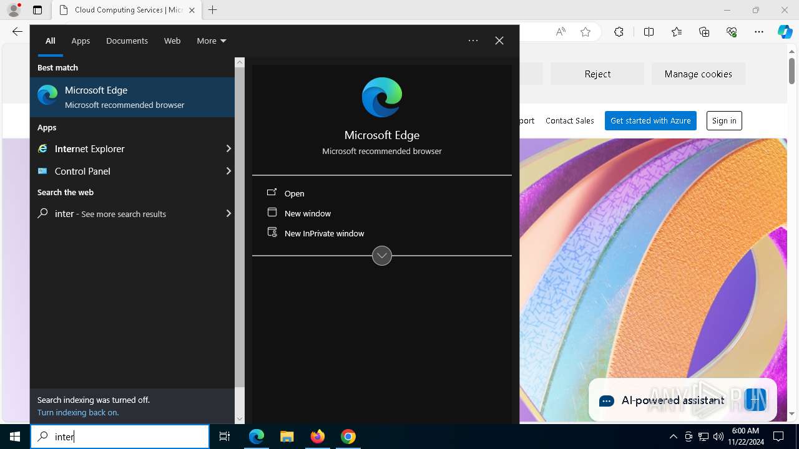Expand Internet Explorer result arrow
The image size is (799, 449).
click(x=228, y=148)
